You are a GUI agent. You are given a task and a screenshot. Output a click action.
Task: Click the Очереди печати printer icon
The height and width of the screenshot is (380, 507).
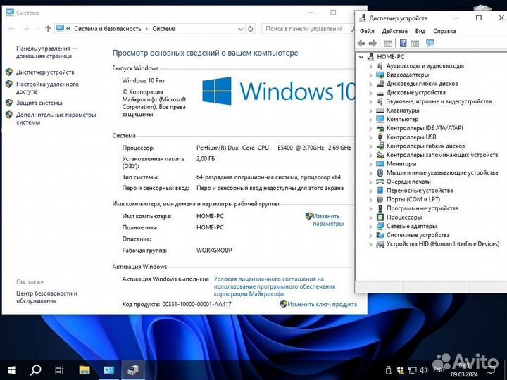(380, 182)
